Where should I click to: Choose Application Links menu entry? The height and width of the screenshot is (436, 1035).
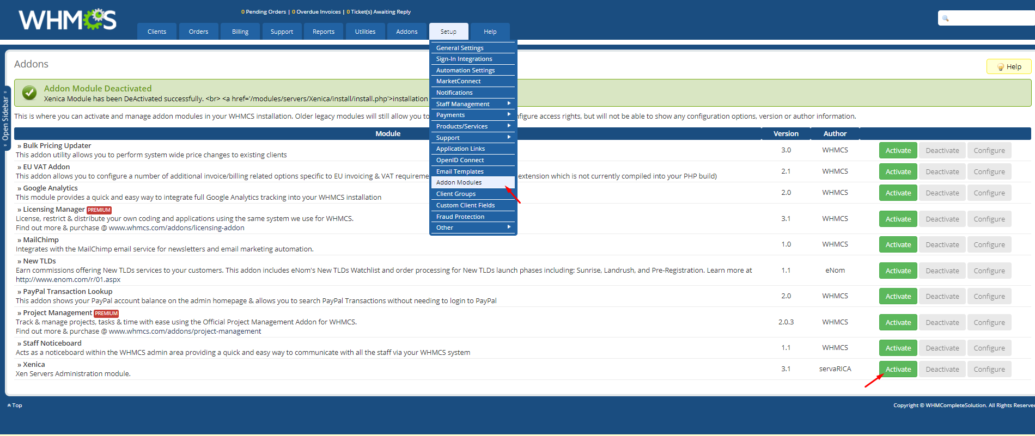[x=473, y=149]
